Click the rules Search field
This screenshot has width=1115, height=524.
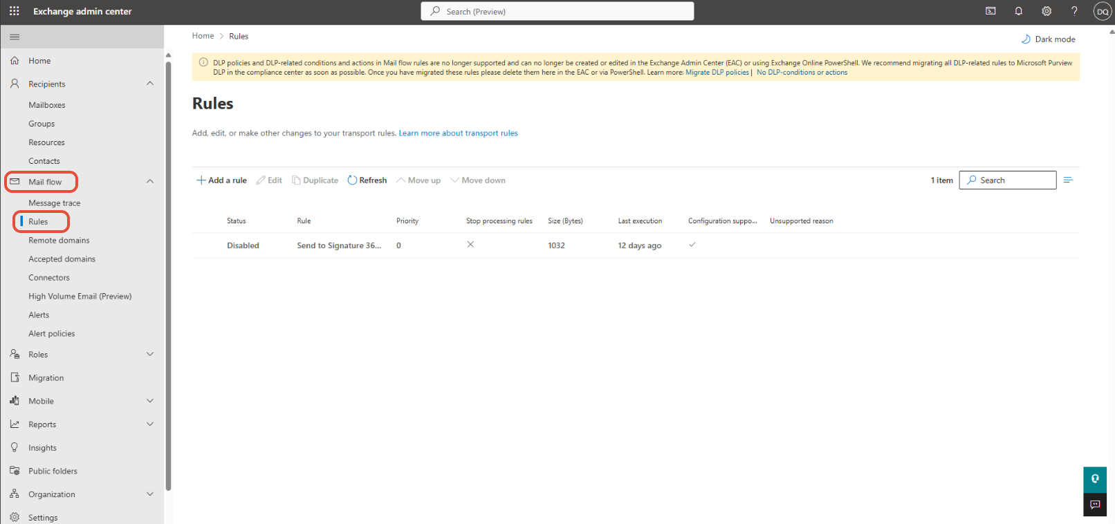[x=1008, y=180]
